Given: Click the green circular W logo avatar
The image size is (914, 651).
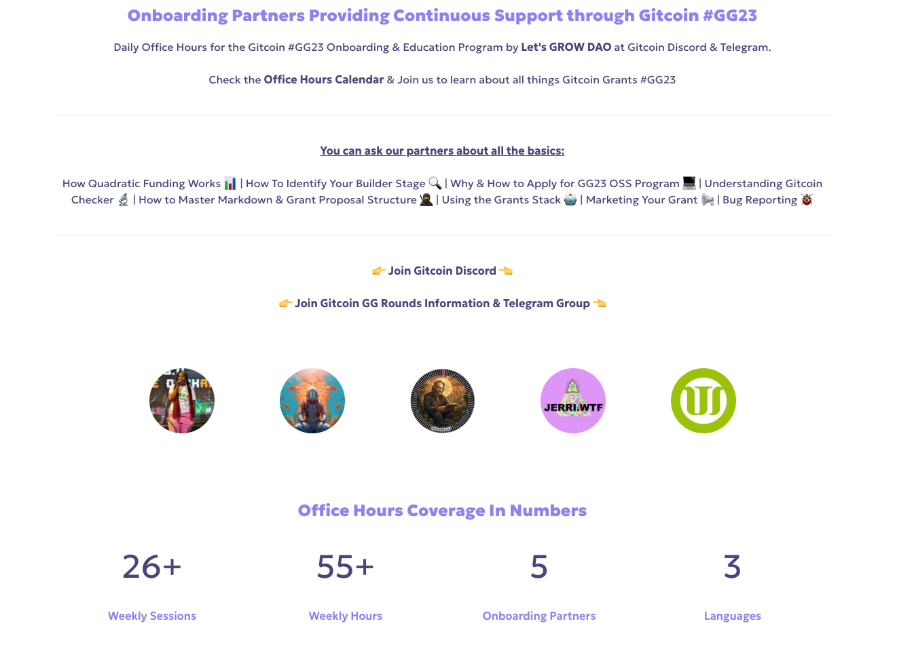Looking at the screenshot, I should click(703, 401).
